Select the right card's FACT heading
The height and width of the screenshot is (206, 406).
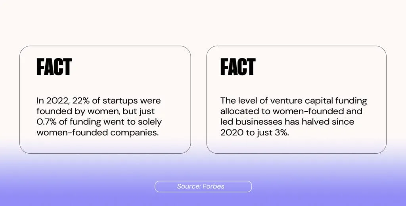(238, 67)
